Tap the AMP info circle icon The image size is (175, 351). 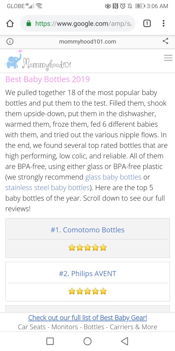(10, 41)
